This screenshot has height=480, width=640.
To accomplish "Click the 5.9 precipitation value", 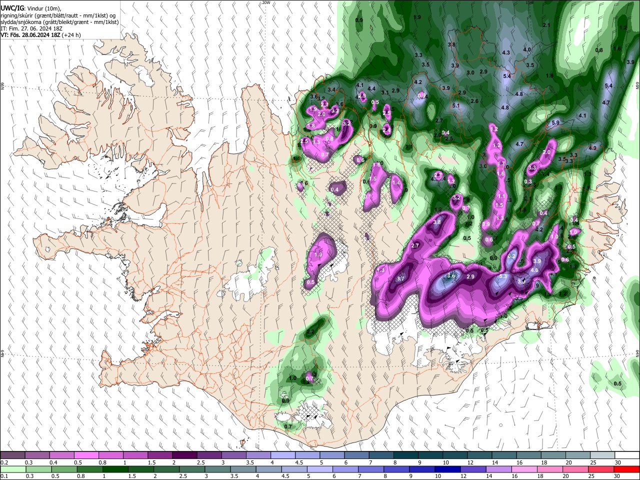I will [555, 122].
